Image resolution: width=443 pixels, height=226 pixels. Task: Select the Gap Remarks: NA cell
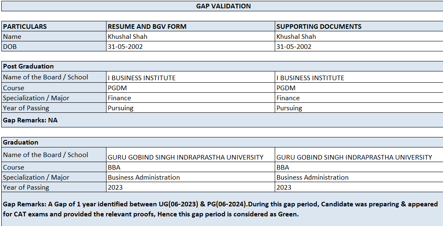222,120
